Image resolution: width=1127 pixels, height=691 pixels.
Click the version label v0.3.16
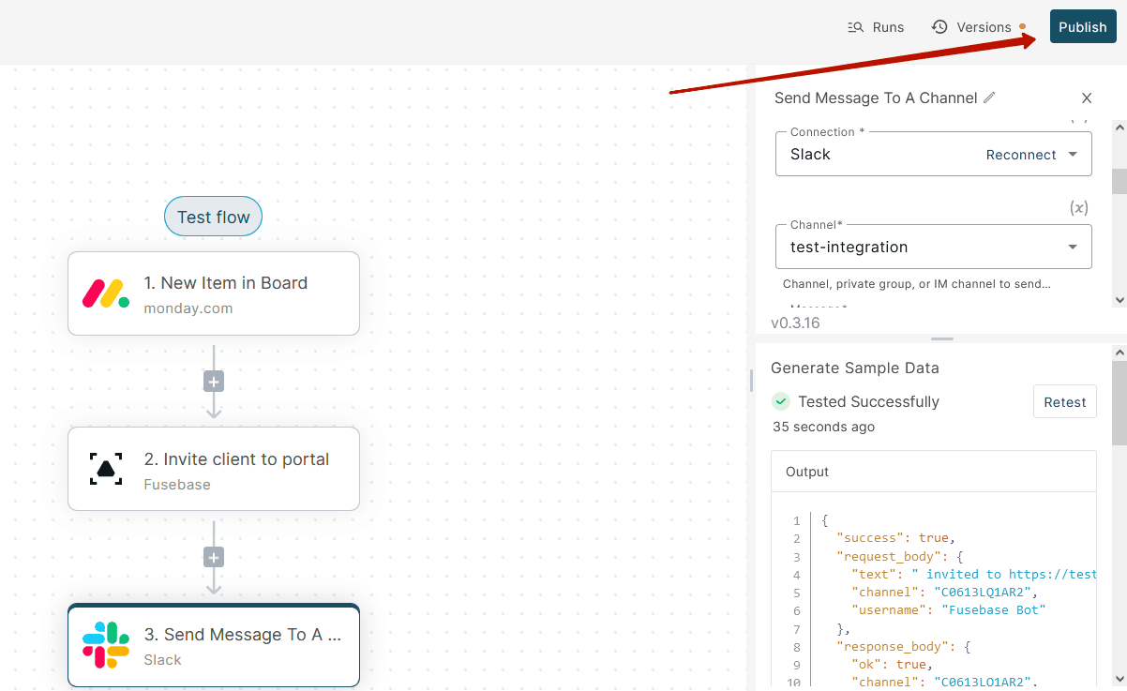pyautogui.click(x=795, y=323)
